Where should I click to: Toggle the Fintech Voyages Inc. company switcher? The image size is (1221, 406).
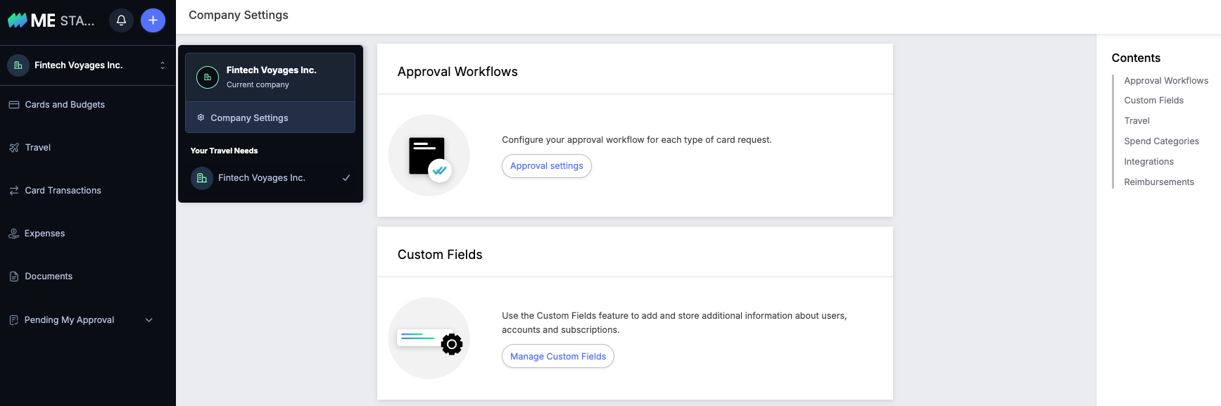click(87, 65)
